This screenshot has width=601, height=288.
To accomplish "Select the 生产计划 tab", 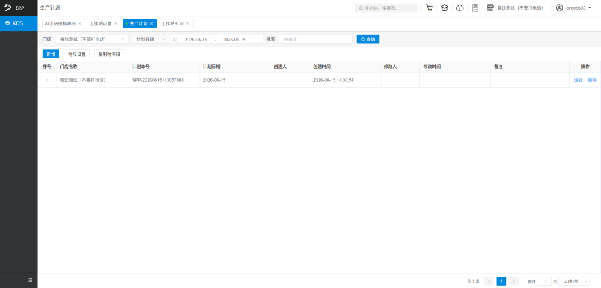I will 138,23.
